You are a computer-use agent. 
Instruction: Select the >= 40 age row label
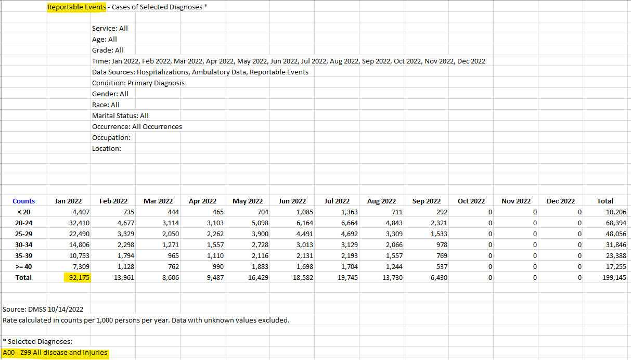(24, 266)
